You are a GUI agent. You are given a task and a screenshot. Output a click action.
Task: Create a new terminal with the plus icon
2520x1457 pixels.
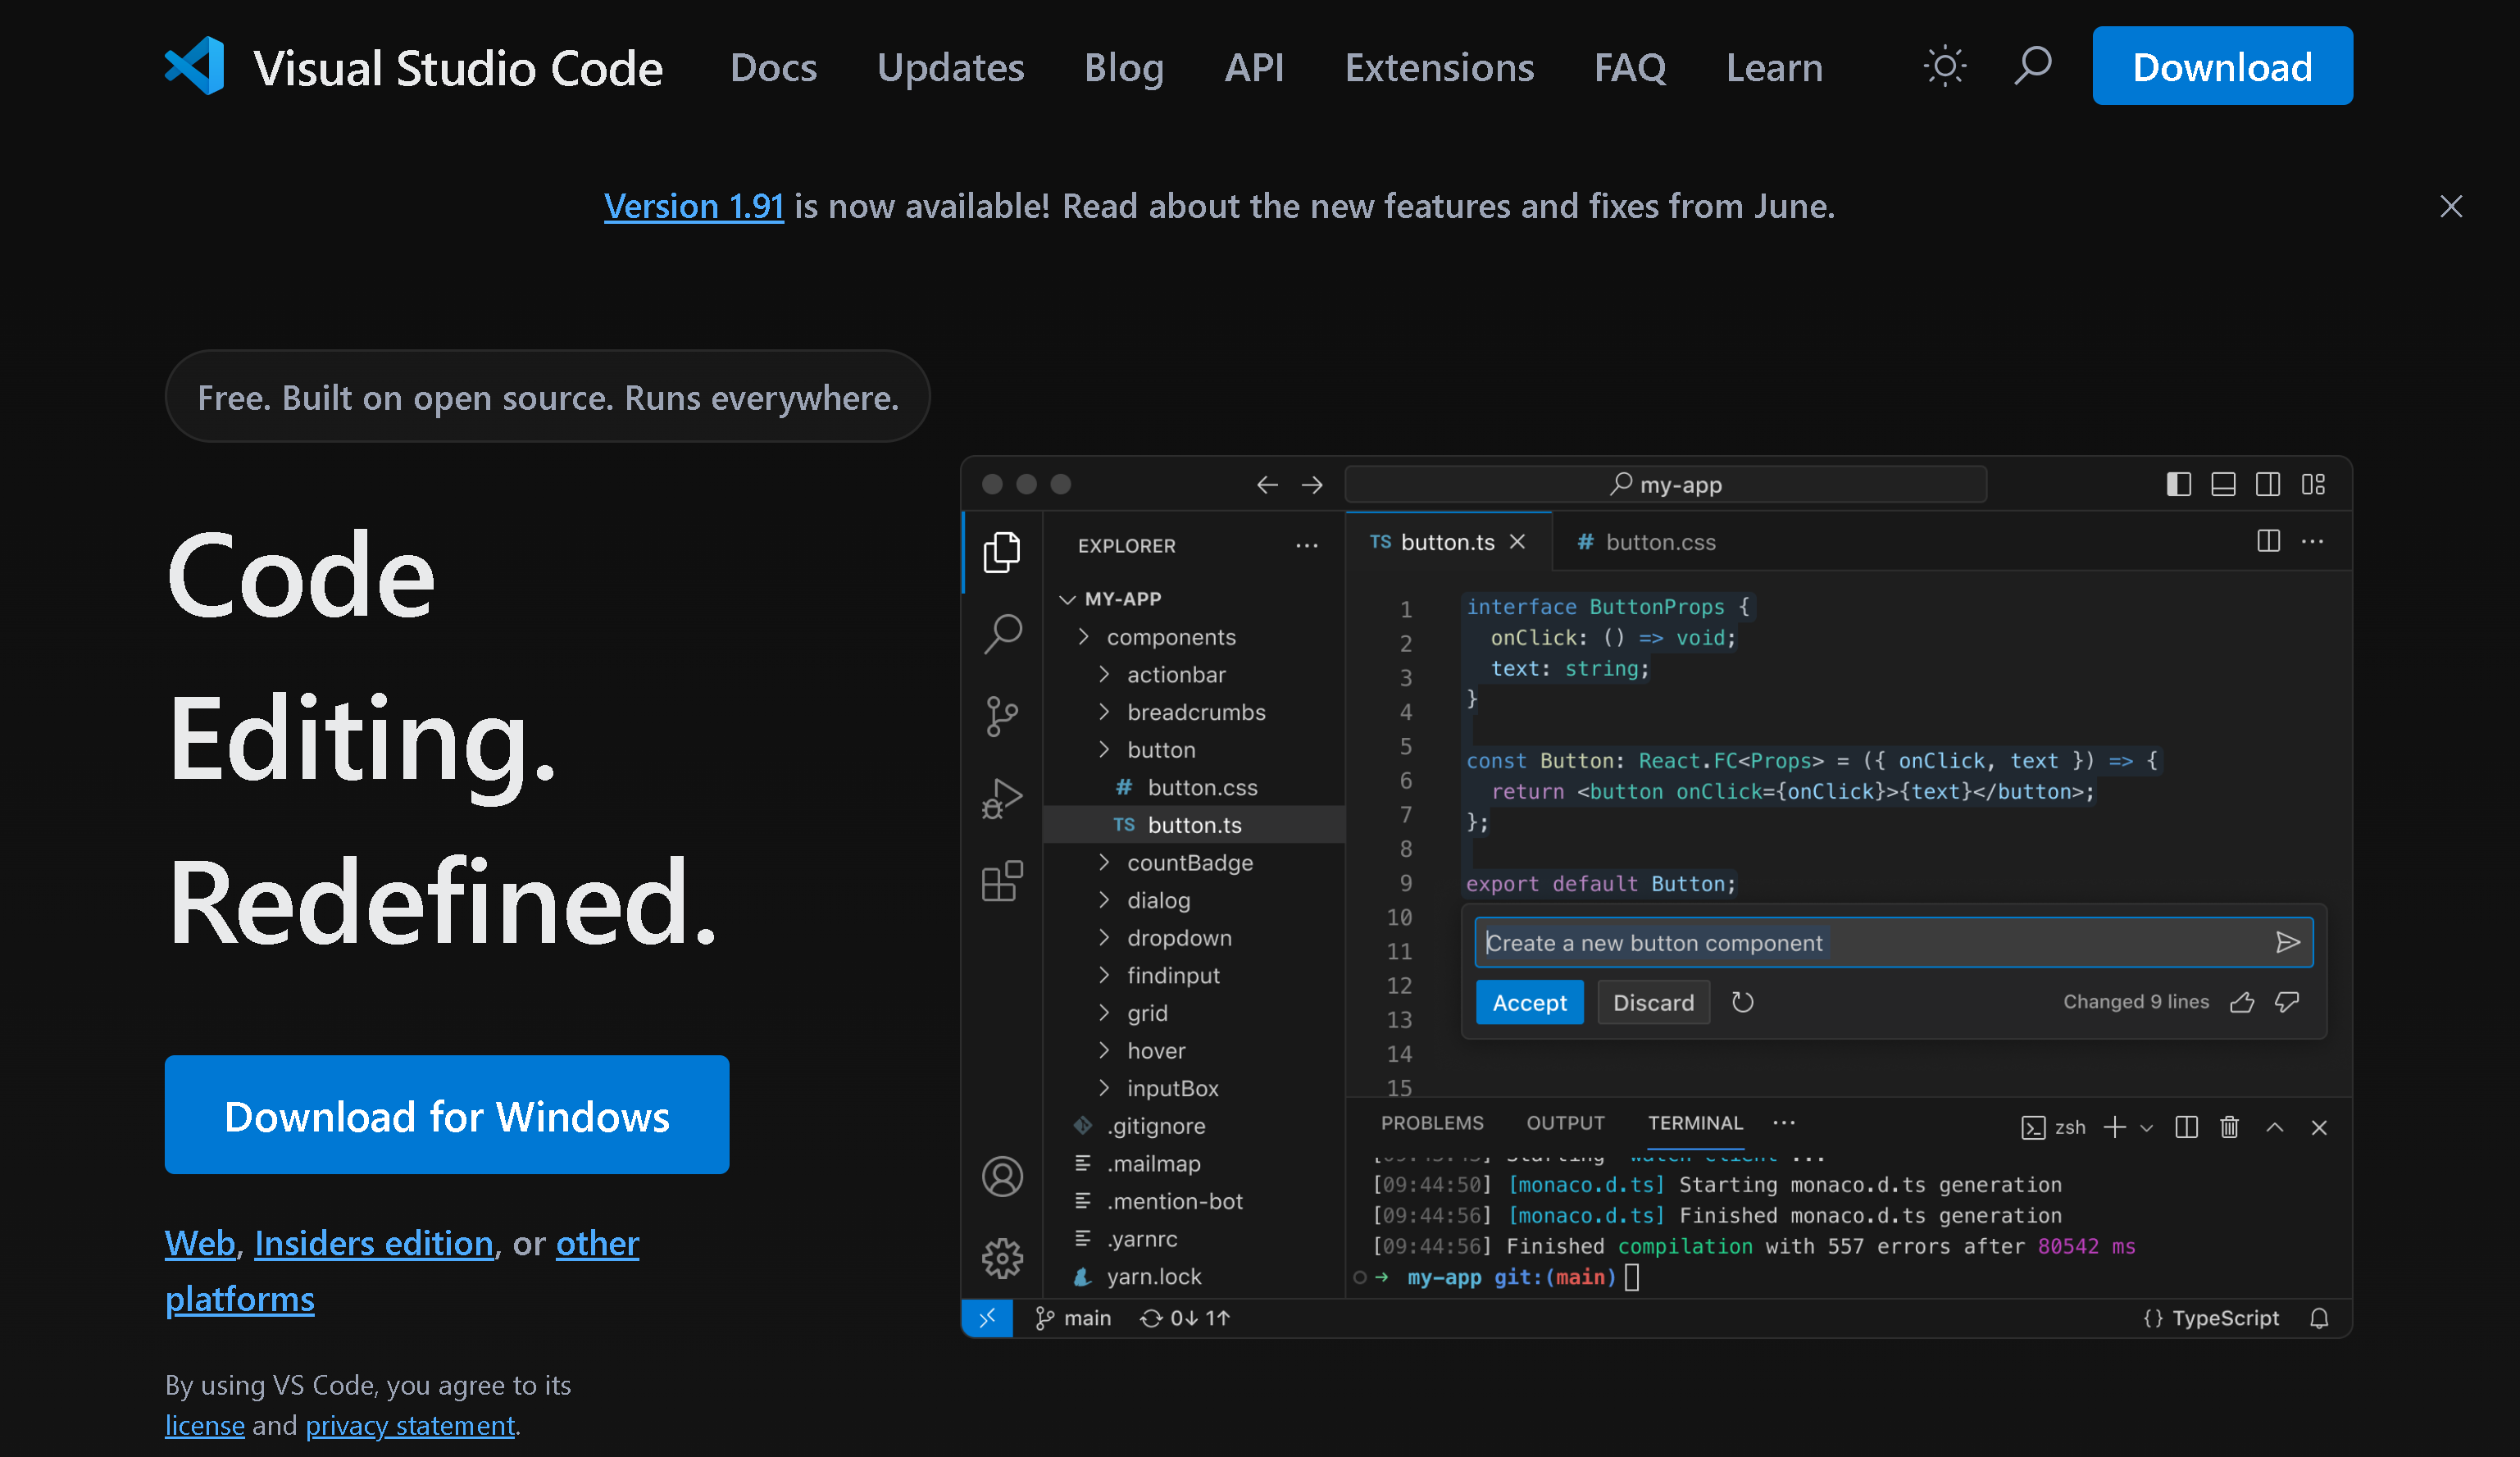tap(2114, 1127)
